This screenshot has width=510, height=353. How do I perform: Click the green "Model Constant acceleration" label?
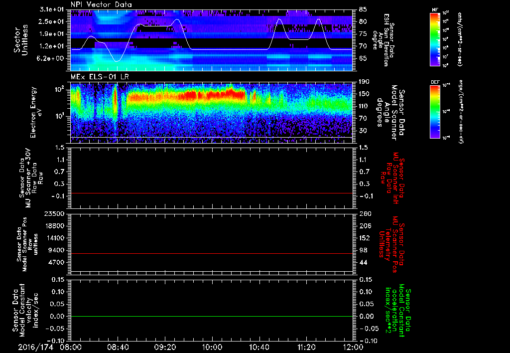pos(398,311)
